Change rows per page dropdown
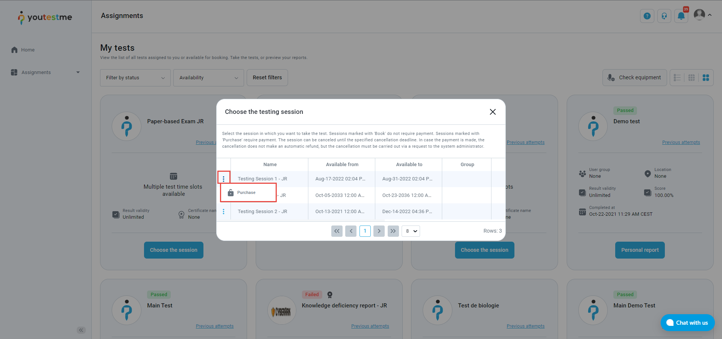Viewport: 722px width, 339px height. pos(411,231)
